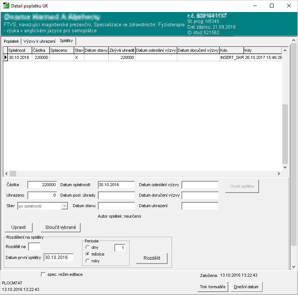Click the row indicator arrow of first installment
This screenshot has width=298, height=295.
click(5, 57)
